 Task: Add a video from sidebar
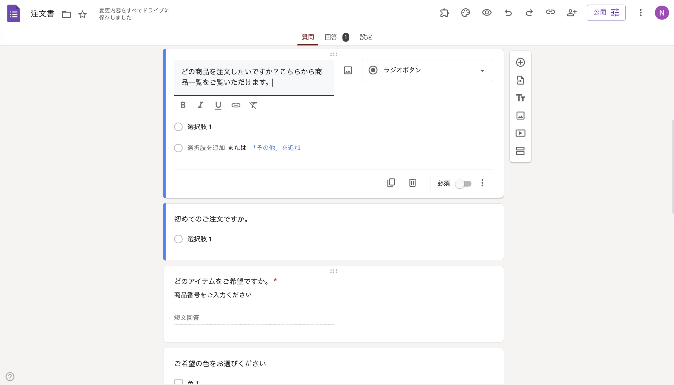[x=521, y=133]
